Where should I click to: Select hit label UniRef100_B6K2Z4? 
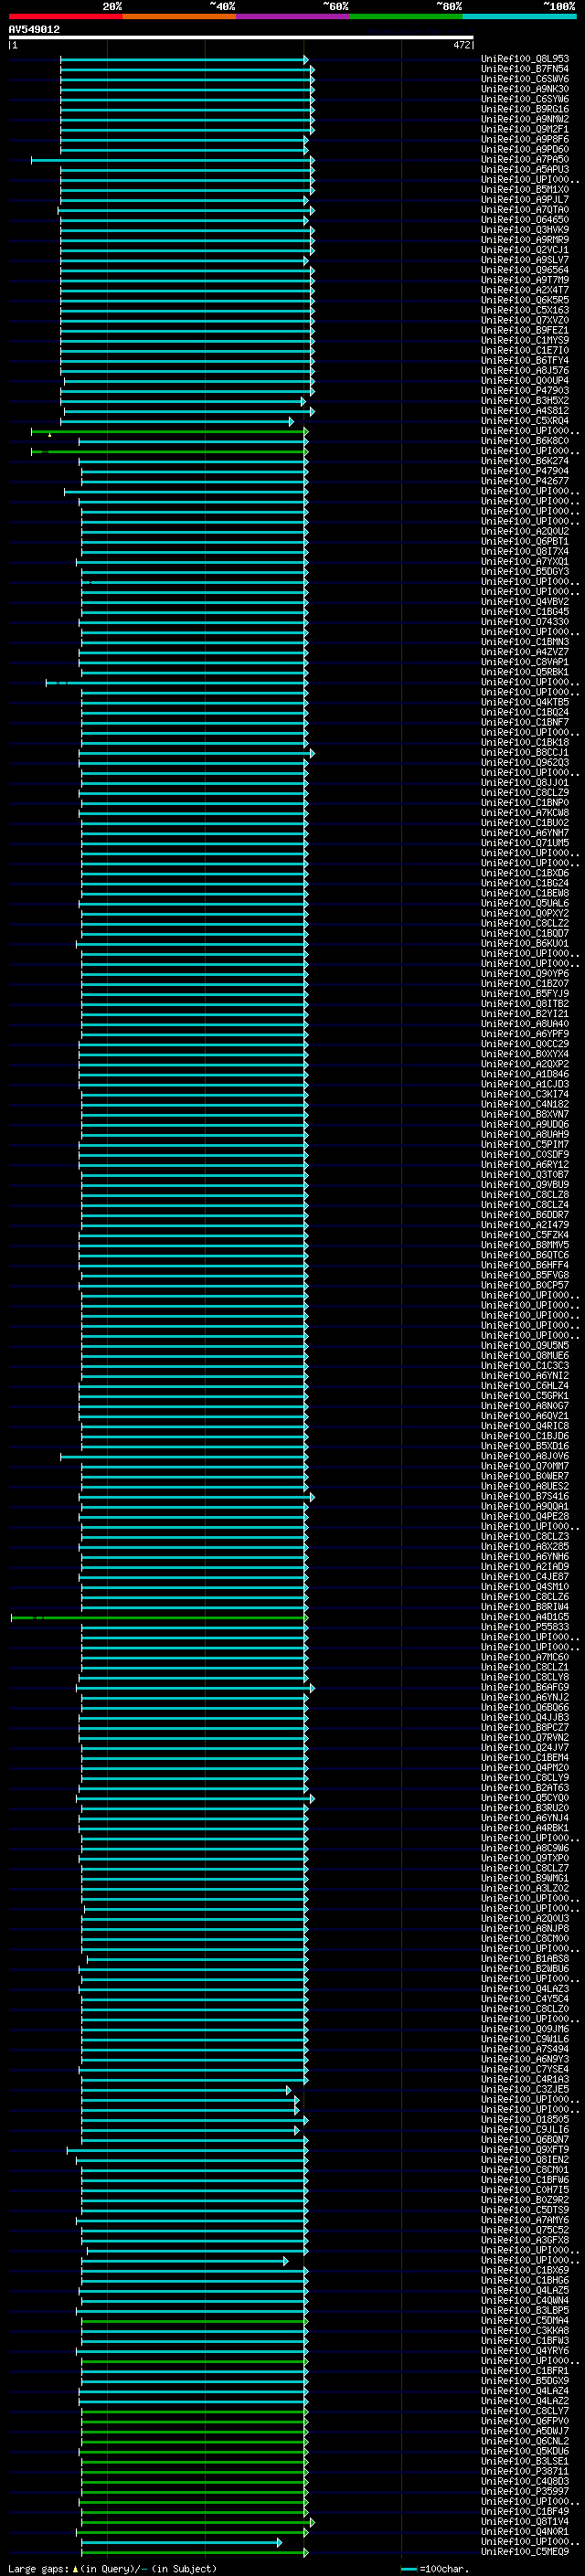pyautogui.click(x=525, y=461)
